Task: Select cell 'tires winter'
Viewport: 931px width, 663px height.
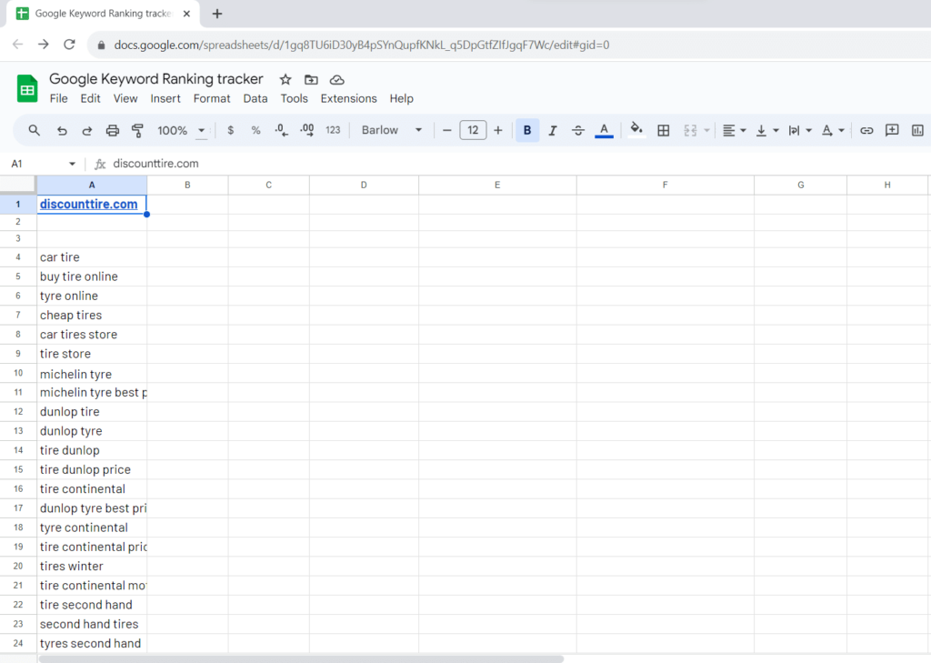Action: [92, 567]
